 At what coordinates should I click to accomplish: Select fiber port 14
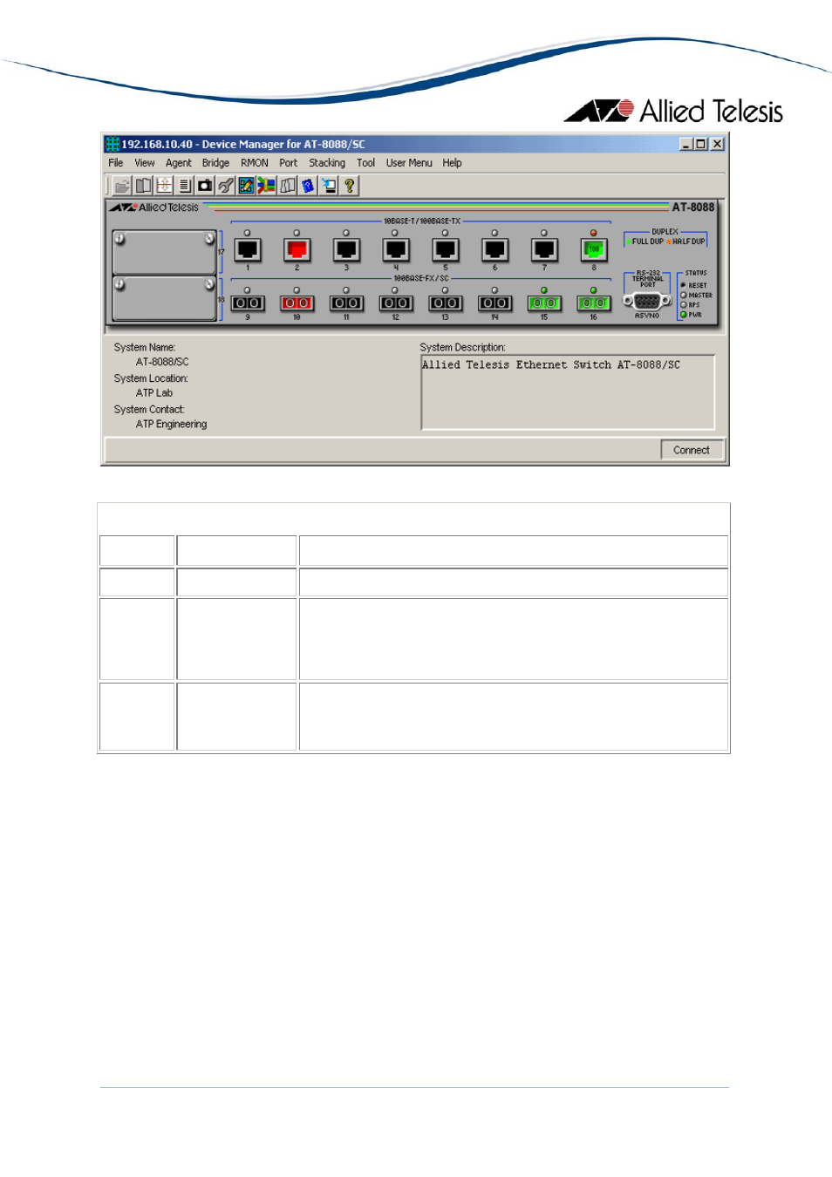pos(494,303)
